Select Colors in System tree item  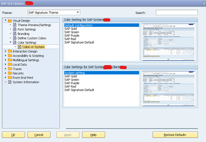[x=33, y=47]
